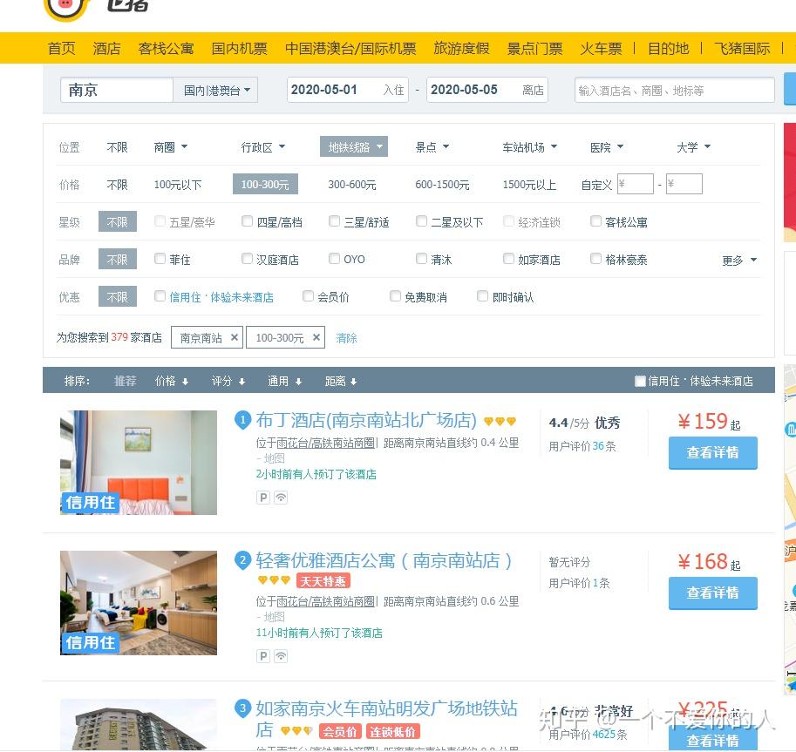Viewport: 796px width, 752px height.
Task: Click hotel name keyword search field
Action: click(674, 91)
